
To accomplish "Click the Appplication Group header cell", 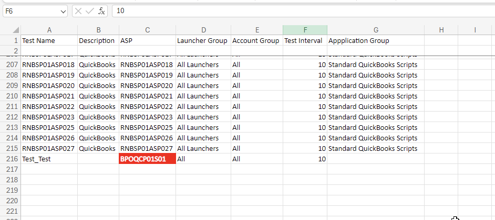I will tap(376, 41).
